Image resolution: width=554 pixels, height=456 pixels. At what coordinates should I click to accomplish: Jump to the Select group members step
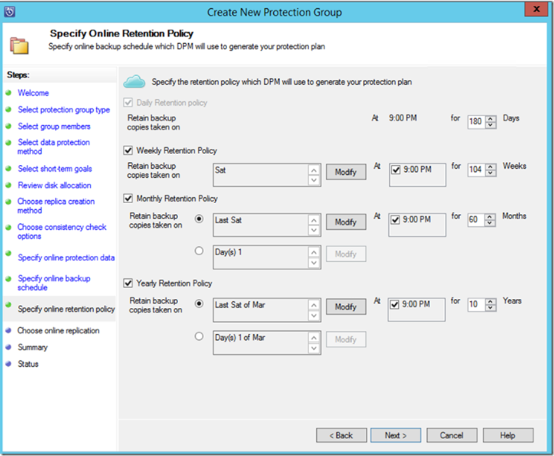tap(54, 126)
